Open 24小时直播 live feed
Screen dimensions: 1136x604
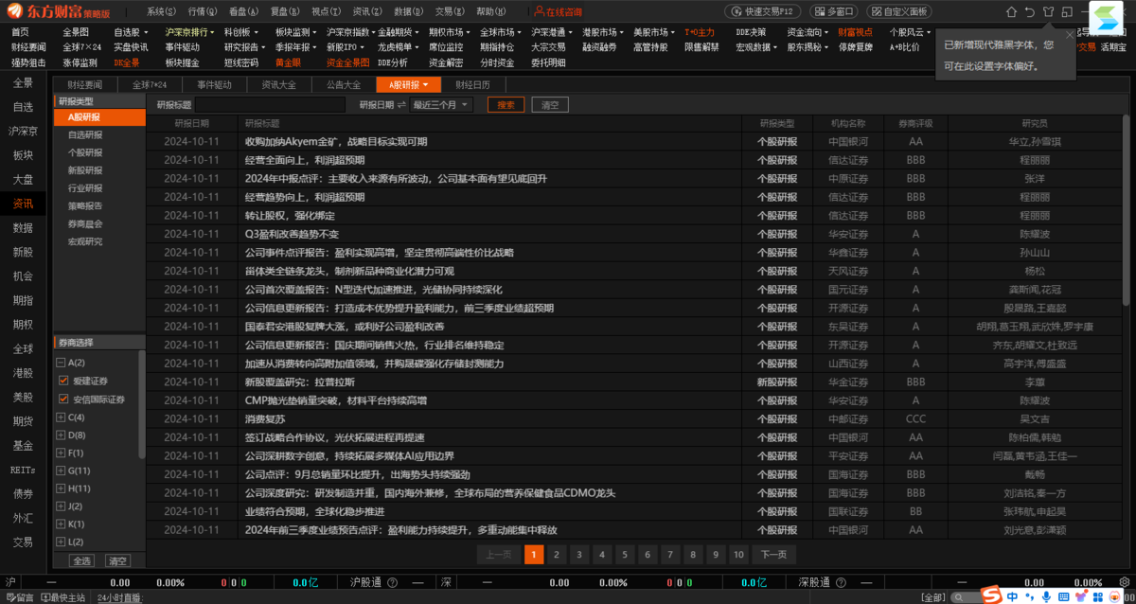(x=118, y=597)
